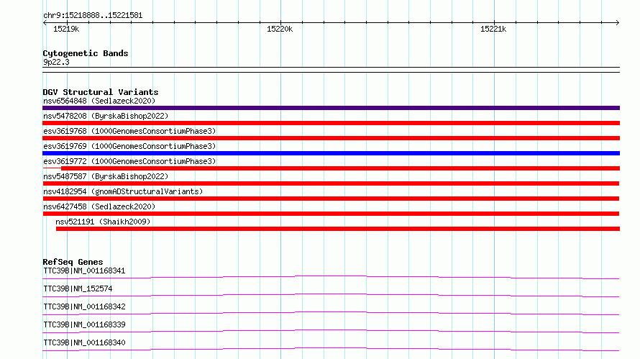Click the cytogenetic band 9p22.3 bar
Image resolution: width=640 pixels, height=359 pixels.
331,70
